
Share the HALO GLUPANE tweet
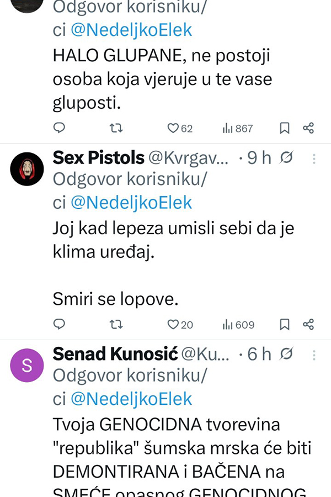click(308, 128)
